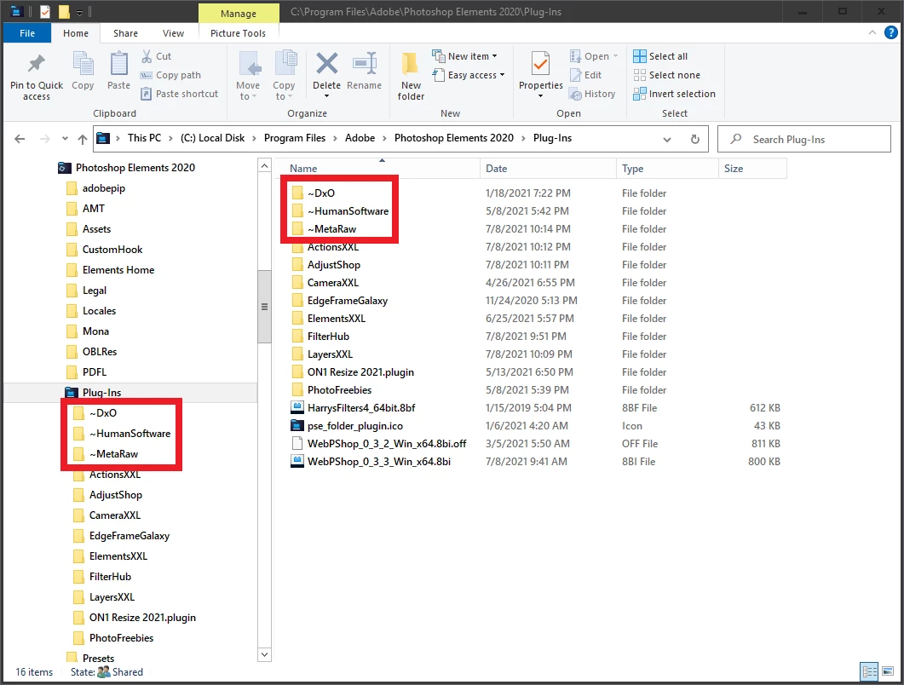Screen dimensions: 904x685
Task: Collapse the ribbon with the chevron
Action: (872, 33)
